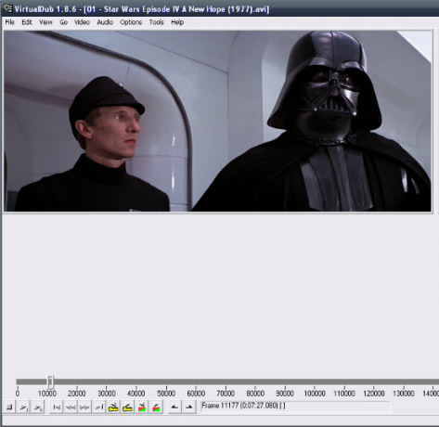Start input playback button
The width and height of the screenshot is (439, 427).
pyautogui.click(x=23, y=408)
